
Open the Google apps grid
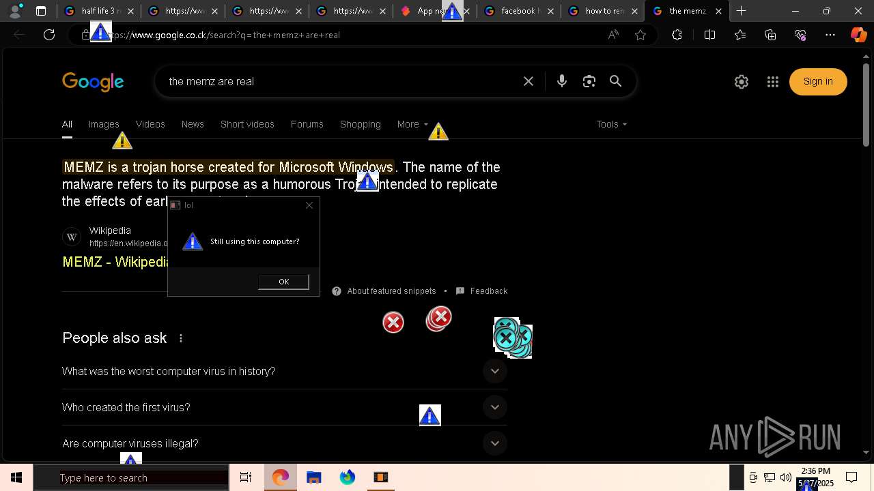773,82
